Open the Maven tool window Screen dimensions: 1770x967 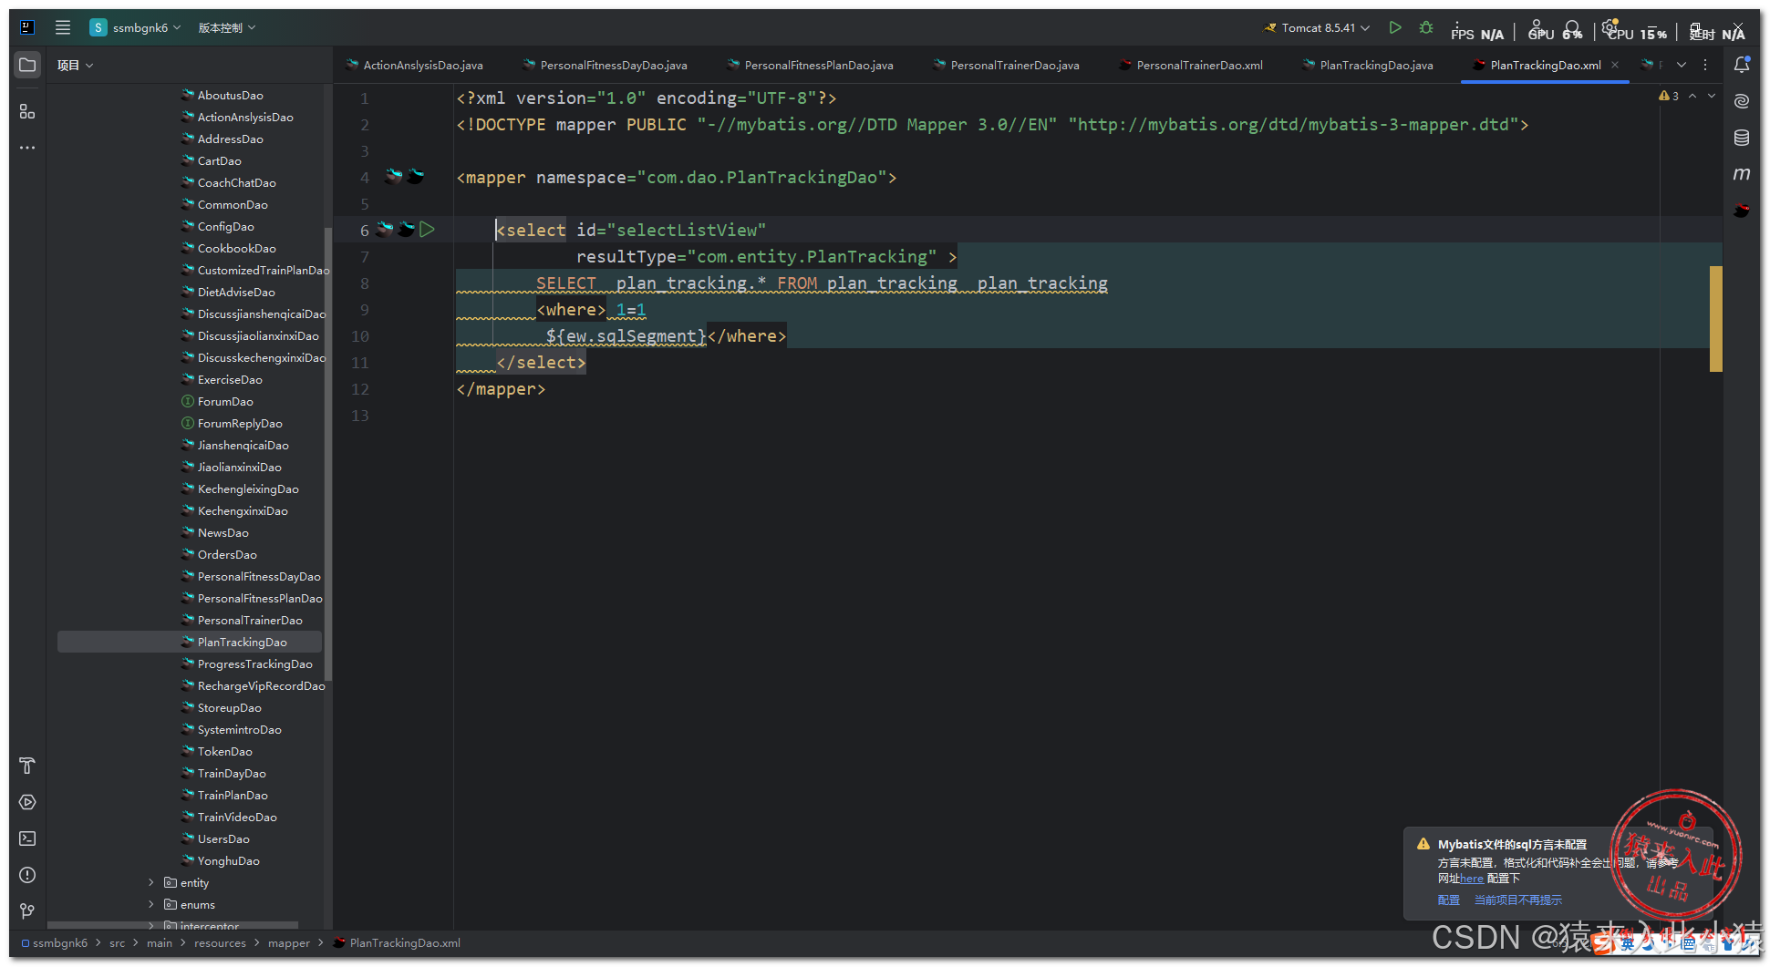pos(1742,174)
